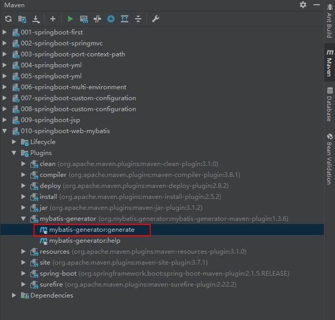Toggle Offline Mode icon

pos(97,19)
